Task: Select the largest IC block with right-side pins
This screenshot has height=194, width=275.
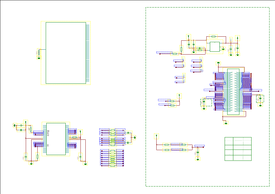Action: 66,53
